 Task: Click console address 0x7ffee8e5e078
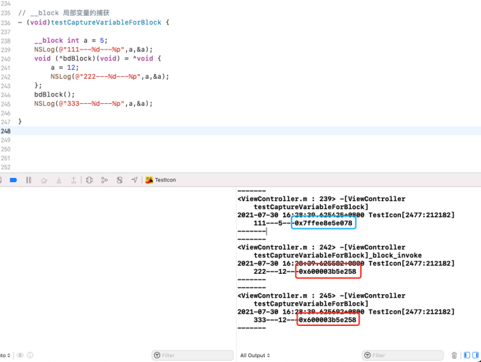(324, 223)
